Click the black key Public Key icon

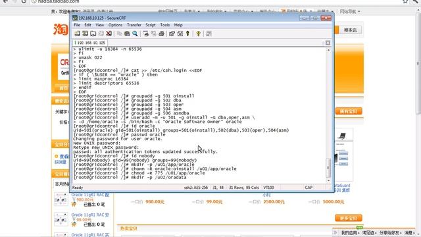coord(187,34)
